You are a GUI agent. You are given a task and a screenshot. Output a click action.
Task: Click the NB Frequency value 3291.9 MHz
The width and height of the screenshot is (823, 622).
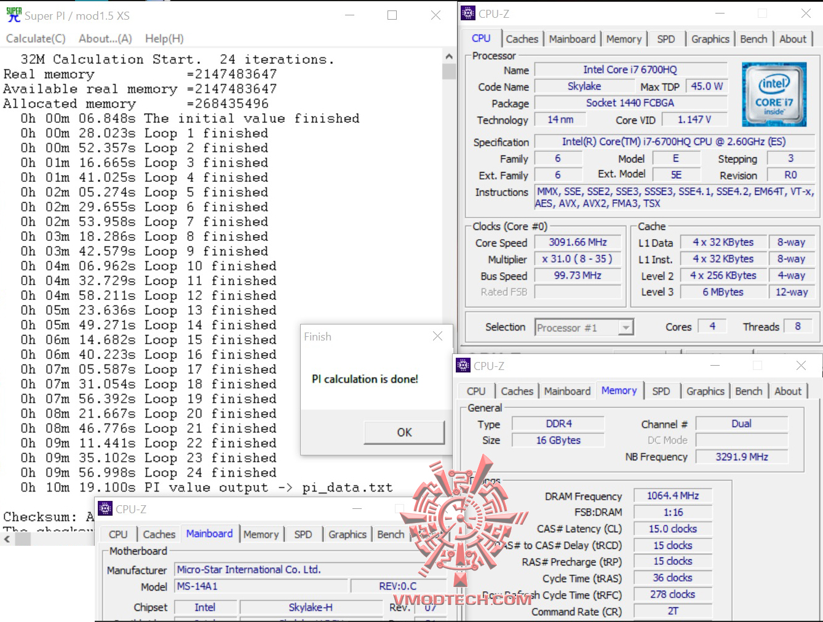(742, 457)
